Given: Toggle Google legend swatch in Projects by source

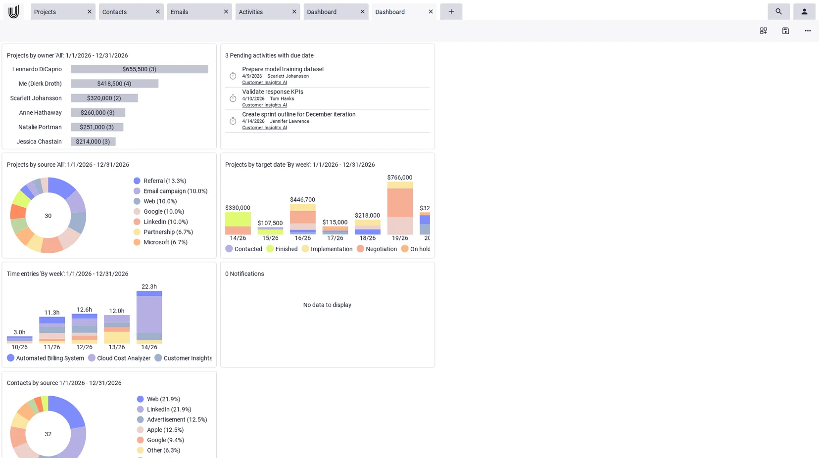Looking at the screenshot, I should [x=137, y=212].
